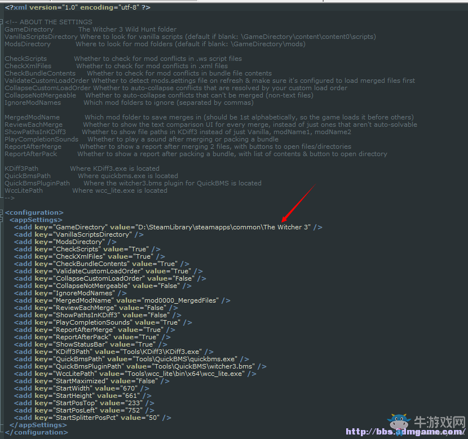Viewport: 468px width, 439px height.
Task: Click the ReviewEachMerge add key line
Action: coord(96,308)
